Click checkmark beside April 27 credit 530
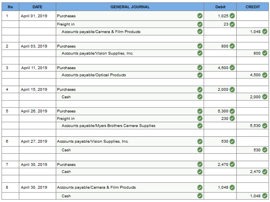This screenshot has height=202, width=270. point(265,150)
